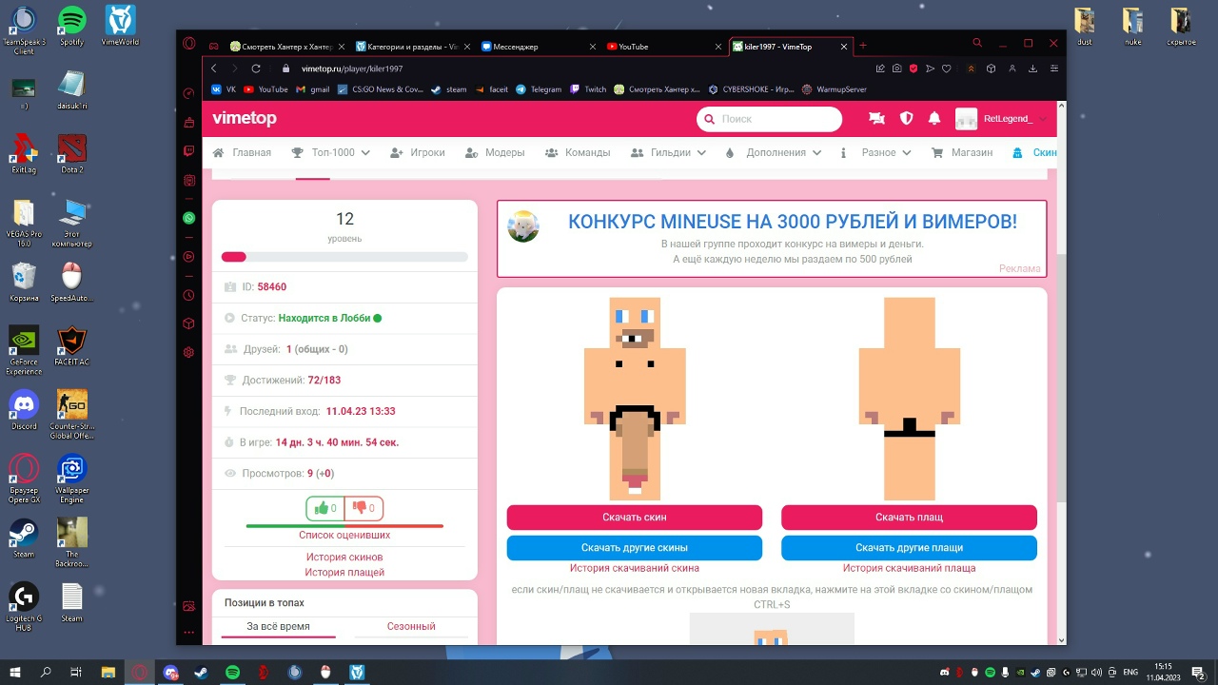The width and height of the screenshot is (1218, 685).
Task: Open the notifications bell in the vimetop header
Action: (933, 119)
